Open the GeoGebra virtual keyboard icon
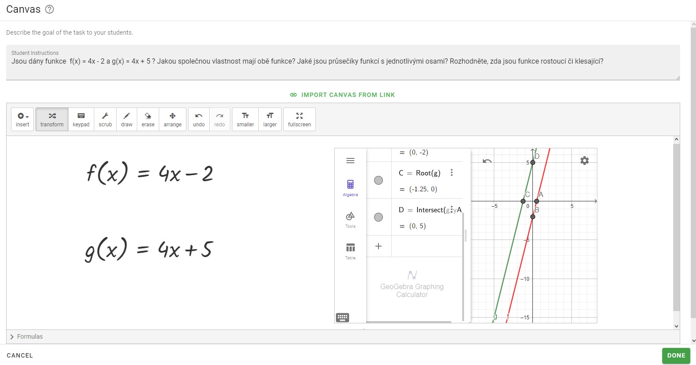The height and width of the screenshot is (365, 696). [x=343, y=318]
